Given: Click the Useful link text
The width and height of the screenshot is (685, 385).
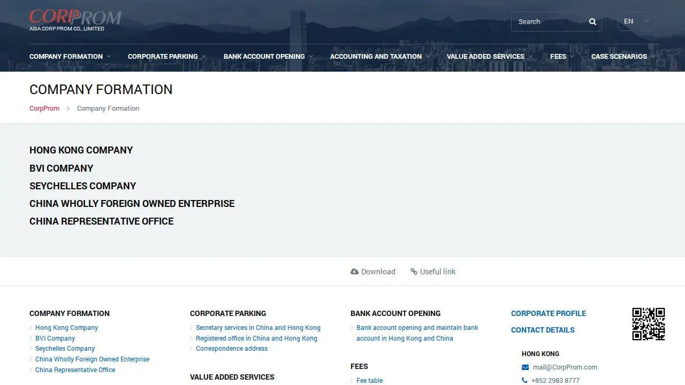Looking at the screenshot, I should click(438, 272).
